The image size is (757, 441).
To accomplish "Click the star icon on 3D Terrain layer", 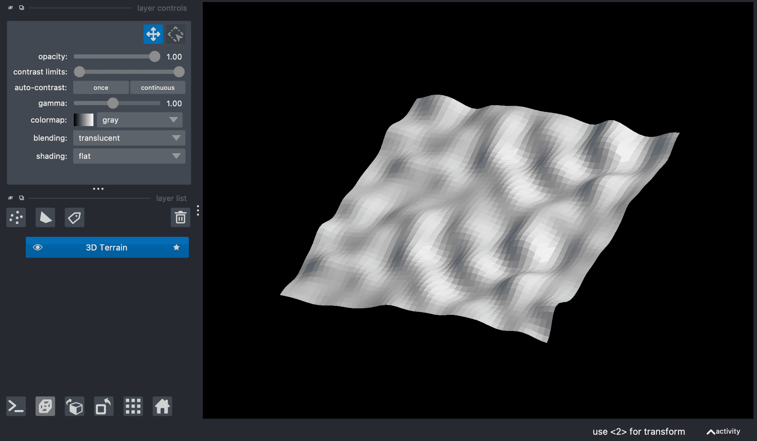I will click(x=176, y=247).
